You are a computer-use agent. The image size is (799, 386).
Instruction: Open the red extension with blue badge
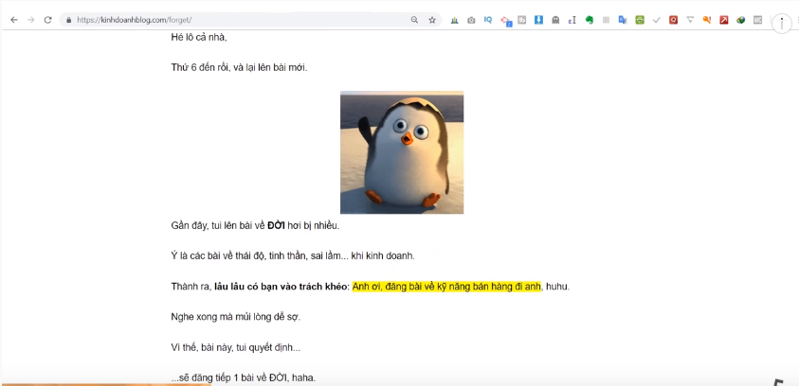pyautogui.click(x=505, y=21)
